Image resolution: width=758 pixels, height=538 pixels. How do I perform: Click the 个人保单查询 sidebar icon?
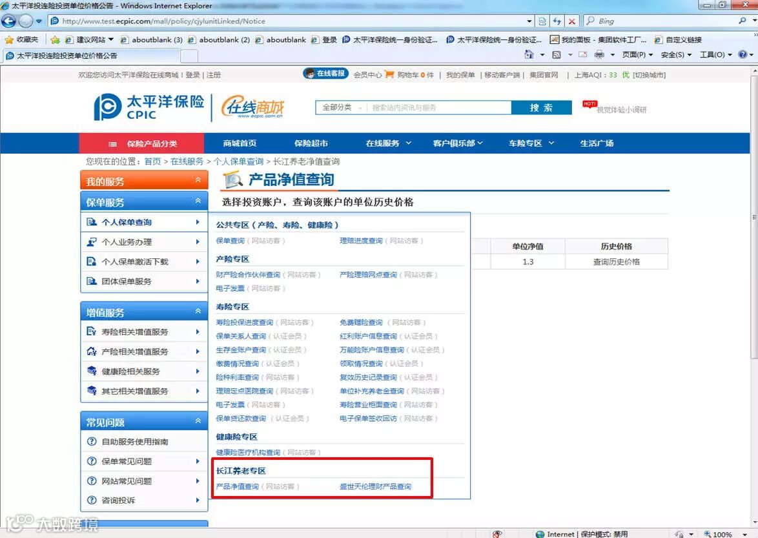pos(92,222)
